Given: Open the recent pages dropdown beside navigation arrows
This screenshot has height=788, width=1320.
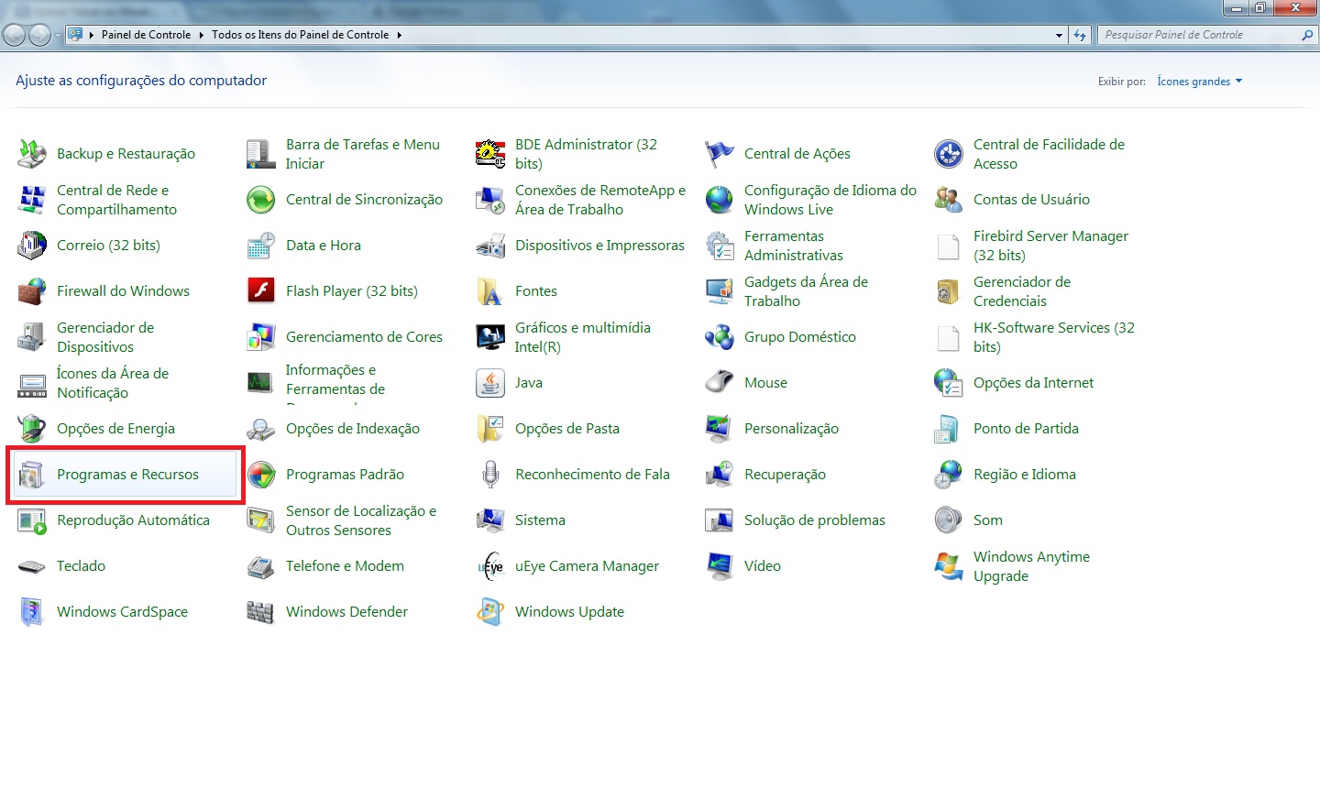Looking at the screenshot, I should coord(58,36).
